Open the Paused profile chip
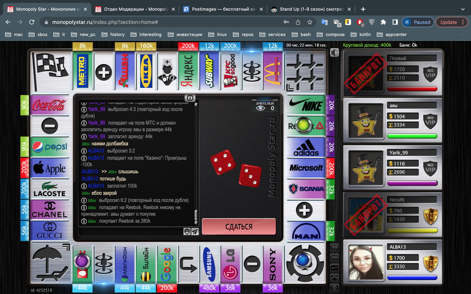This screenshot has width=471, height=294. 418,22
